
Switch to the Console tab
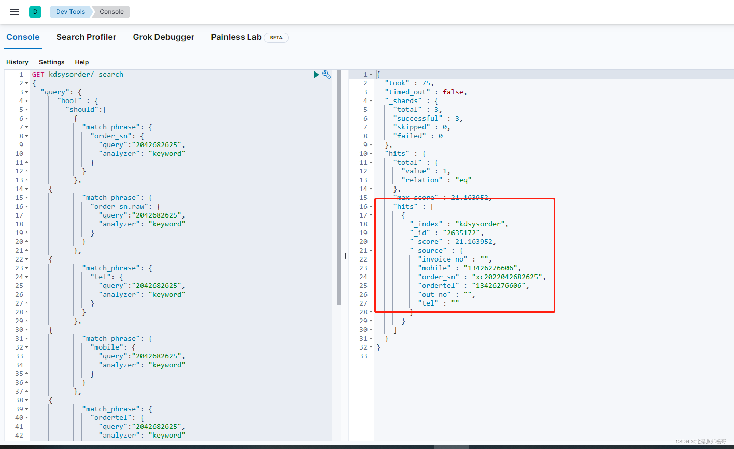coord(23,37)
